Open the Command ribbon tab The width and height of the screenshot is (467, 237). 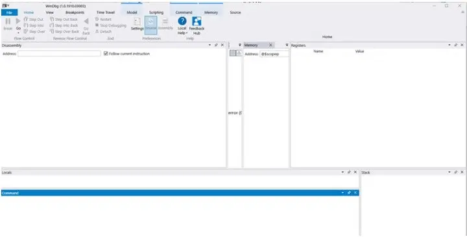click(184, 12)
